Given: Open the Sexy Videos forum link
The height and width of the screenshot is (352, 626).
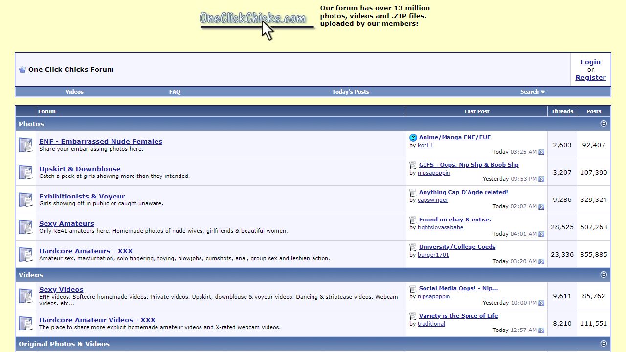Looking at the screenshot, I should pyautogui.click(x=61, y=289).
